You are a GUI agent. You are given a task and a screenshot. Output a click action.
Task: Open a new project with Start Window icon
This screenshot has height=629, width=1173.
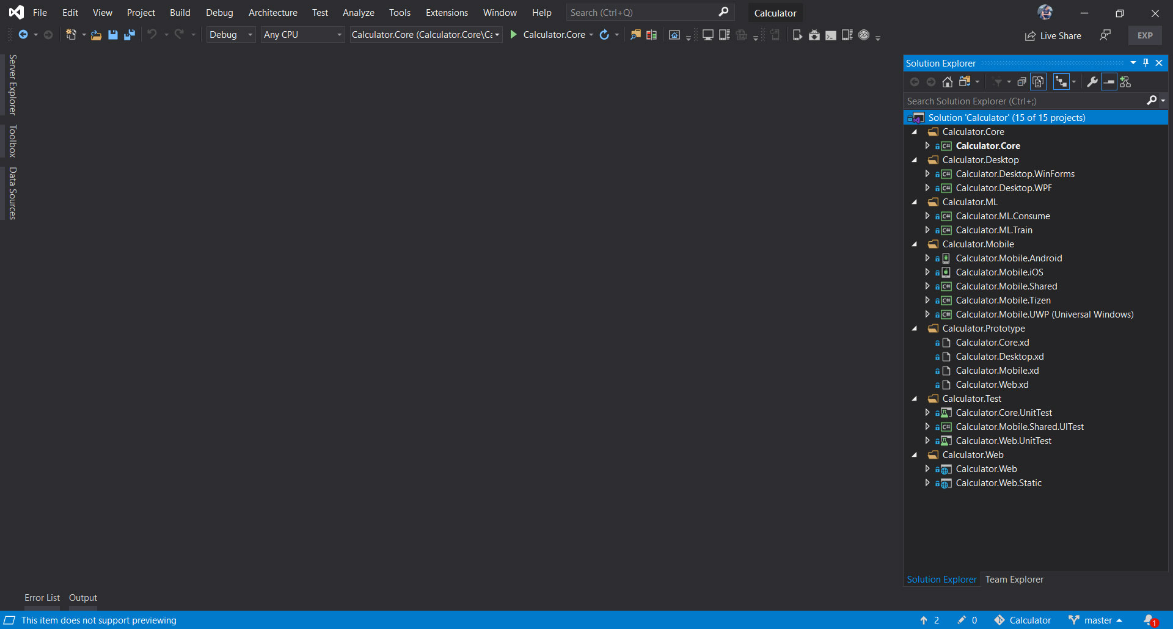(71, 35)
